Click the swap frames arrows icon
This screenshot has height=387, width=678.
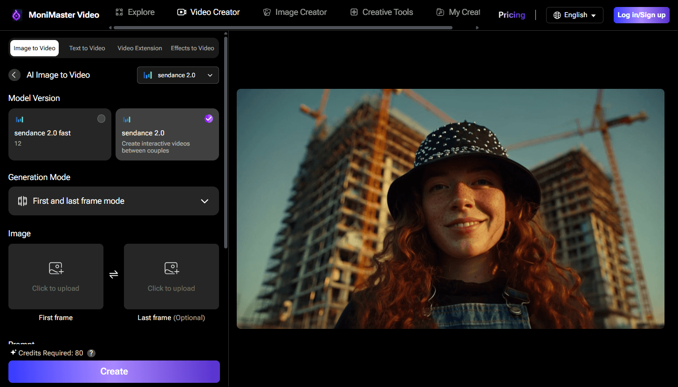pyautogui.click(x=114, y=274)
